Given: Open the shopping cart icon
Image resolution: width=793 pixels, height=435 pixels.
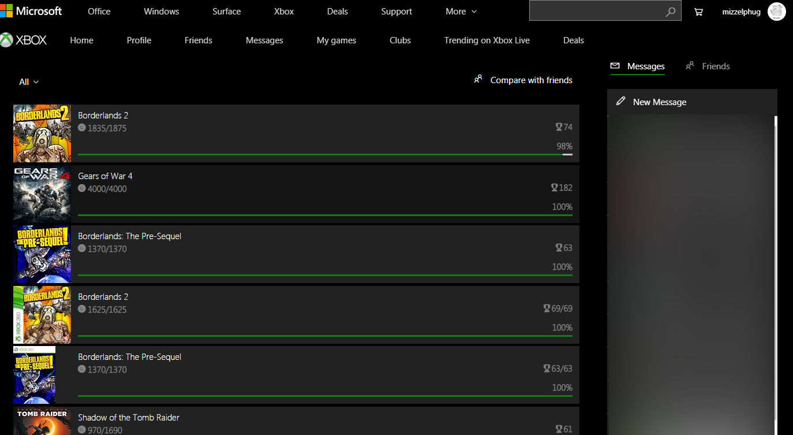Looking at the screenshot, I should click(698, 12).
